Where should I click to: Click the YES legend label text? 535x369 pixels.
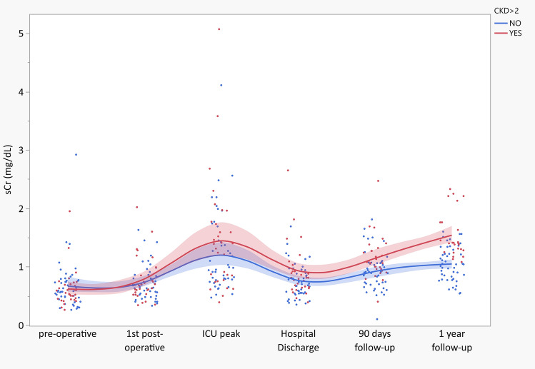click(x=514, y=32)
